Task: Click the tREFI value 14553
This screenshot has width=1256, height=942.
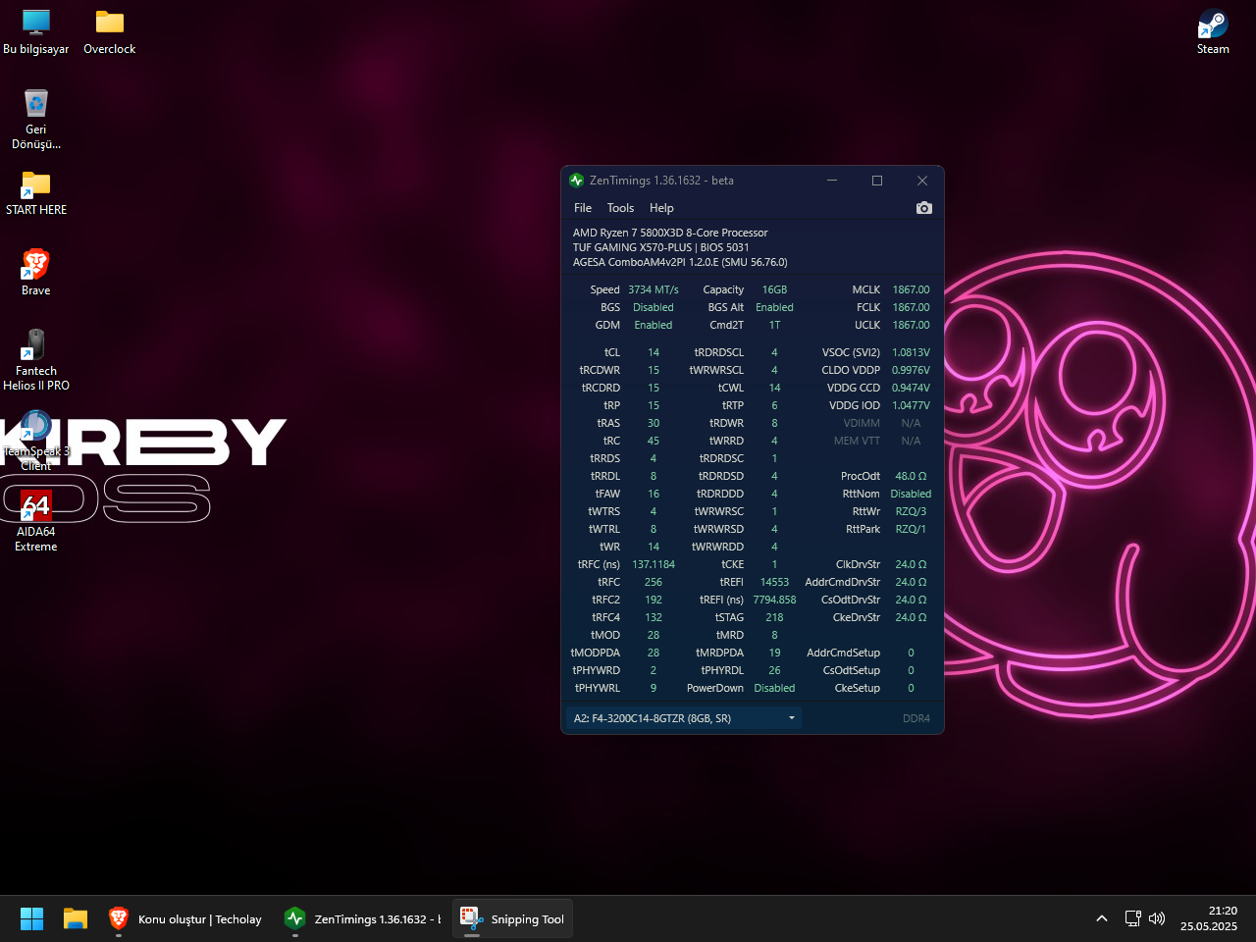Action: click(774, 582)
